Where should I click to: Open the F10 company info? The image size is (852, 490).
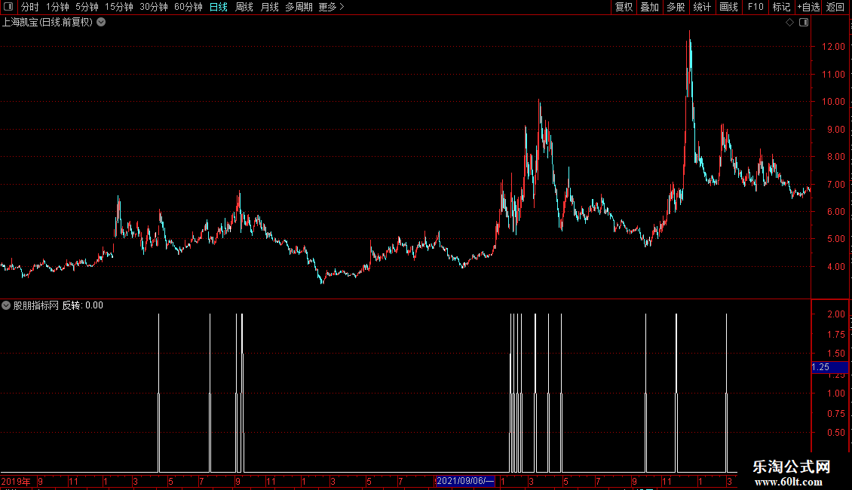tap(755, 7)
